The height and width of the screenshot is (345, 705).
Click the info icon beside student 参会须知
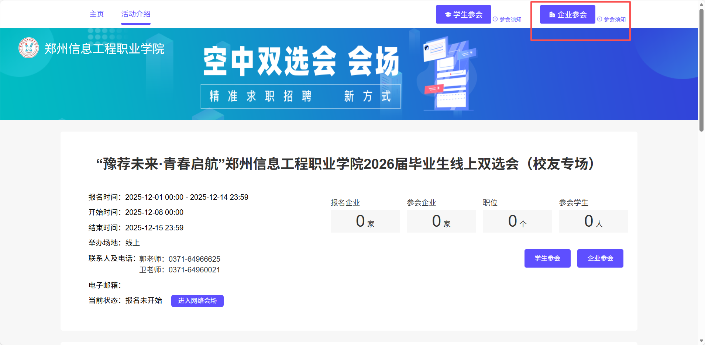pyautogui.click(x=495, y=19)
